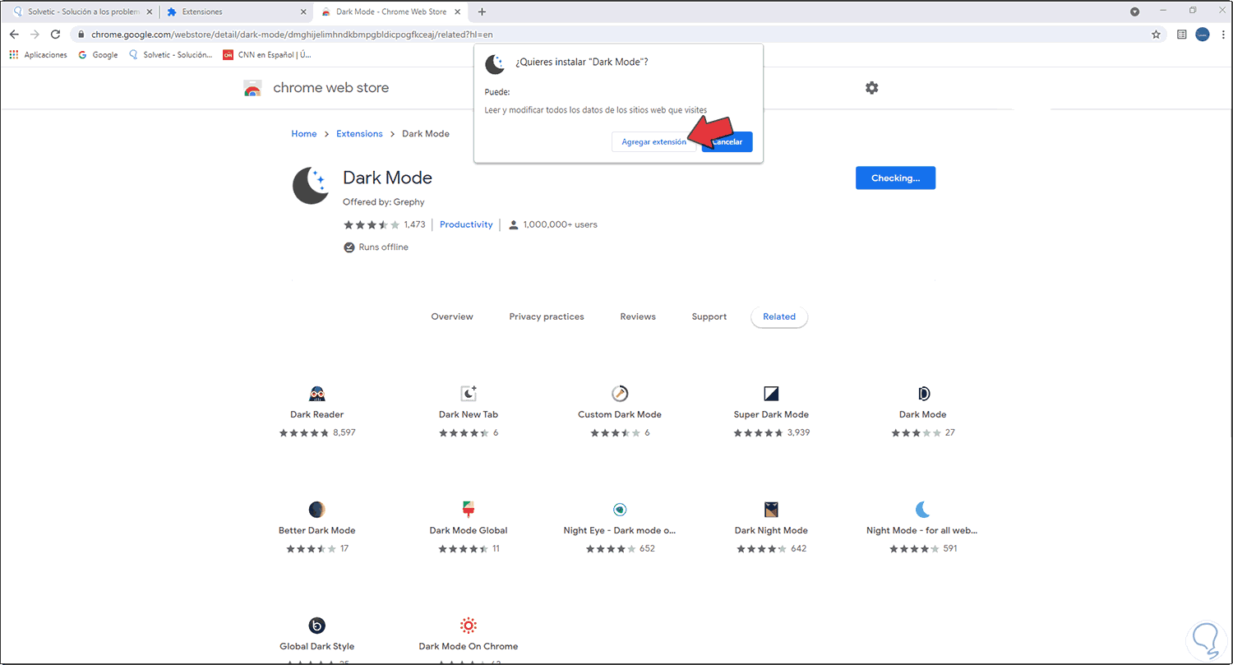Go to Home in the breadcrumb
The width and height of the screenshot is (1233, 665).
[304, 133]
